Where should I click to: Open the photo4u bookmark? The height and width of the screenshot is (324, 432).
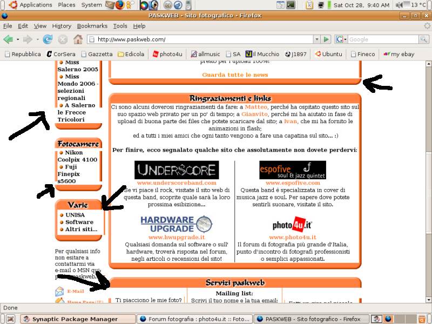coord(167,54)
